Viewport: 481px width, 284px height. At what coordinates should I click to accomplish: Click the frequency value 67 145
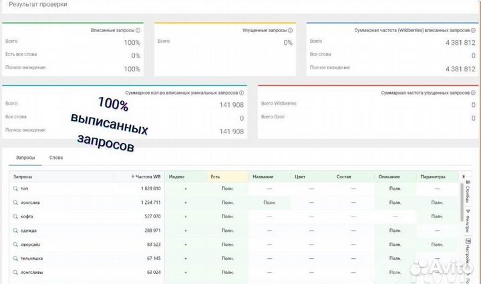click(x=154, y=258)
